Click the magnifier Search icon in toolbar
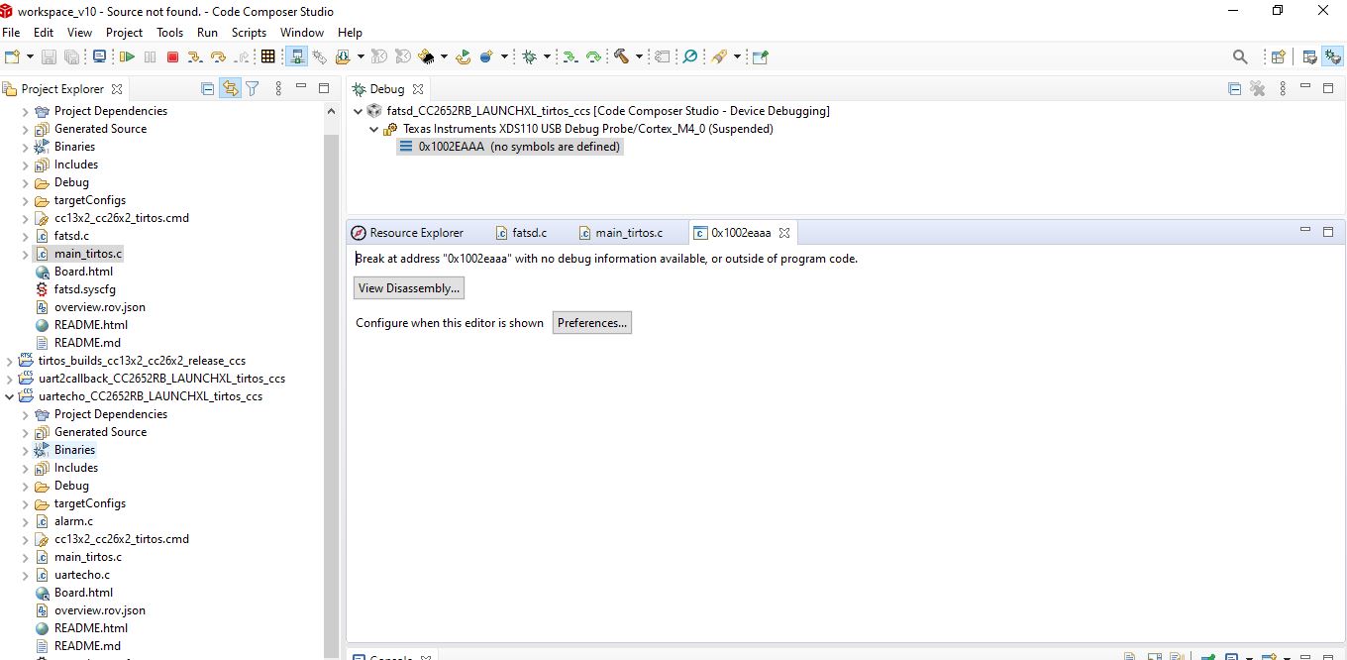Screen dimensions: 1347x660 [x=1240, y=56]
